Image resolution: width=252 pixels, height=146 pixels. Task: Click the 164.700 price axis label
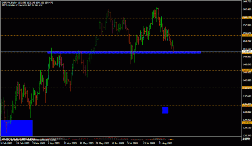(x=247, y=2)
